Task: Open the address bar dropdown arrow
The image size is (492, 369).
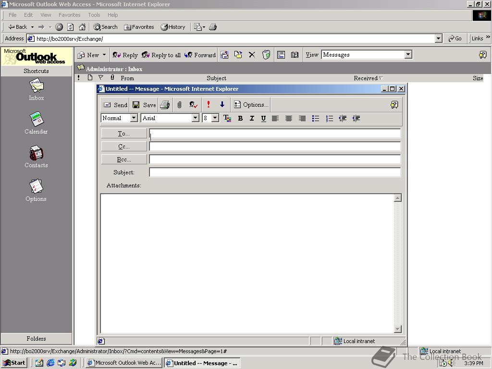Action: click(438, 38)
